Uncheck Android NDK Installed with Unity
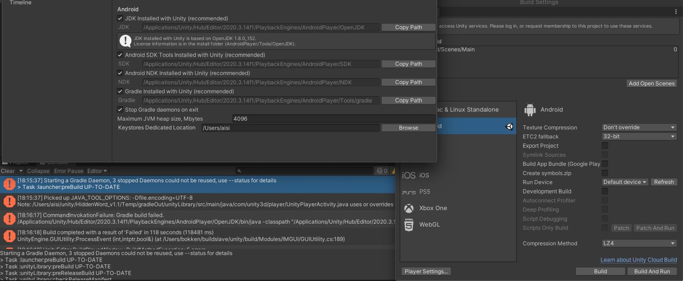 click(120, 73)
